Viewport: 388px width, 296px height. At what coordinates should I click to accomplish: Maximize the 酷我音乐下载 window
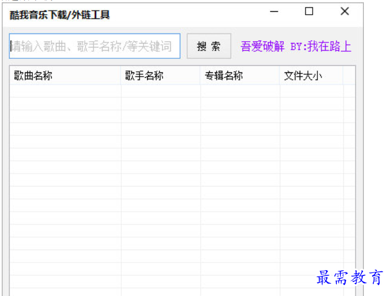pos(309,11)
